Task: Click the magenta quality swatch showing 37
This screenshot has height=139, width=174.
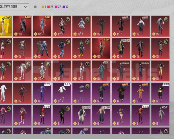Action: point(56,7)
